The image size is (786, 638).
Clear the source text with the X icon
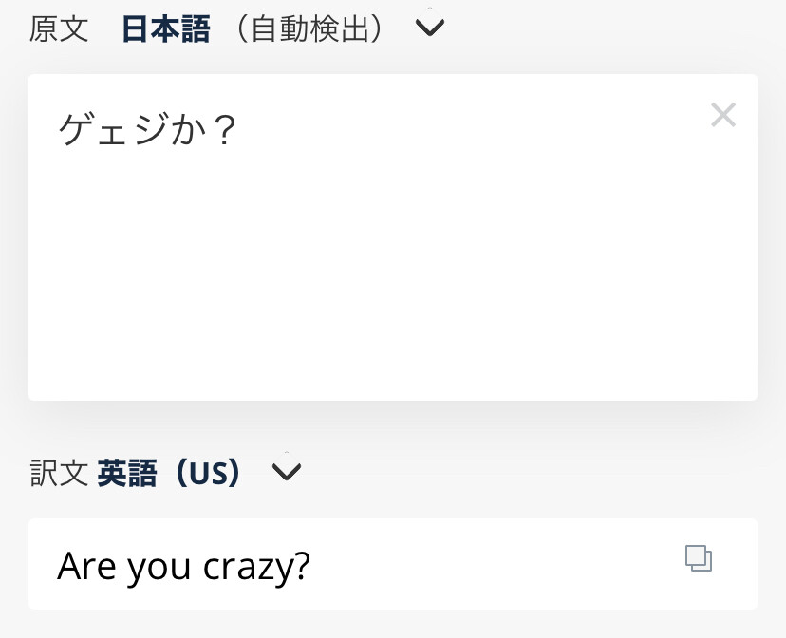[x=723, y=116]
